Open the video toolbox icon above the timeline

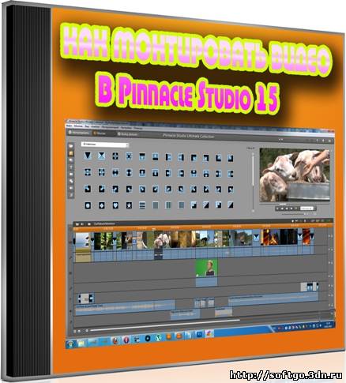(77, 224)
